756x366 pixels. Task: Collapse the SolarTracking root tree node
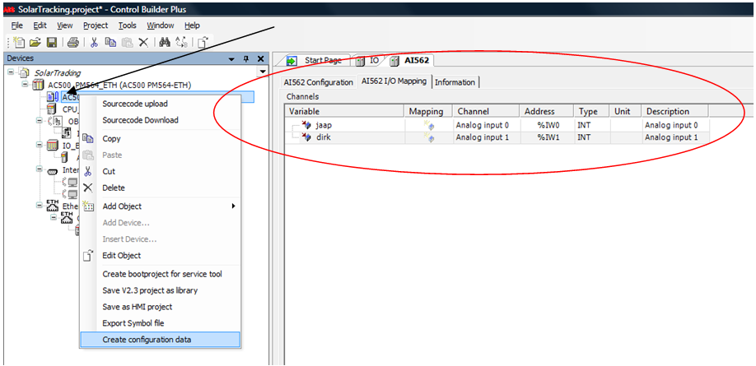(x=12, y=72)
